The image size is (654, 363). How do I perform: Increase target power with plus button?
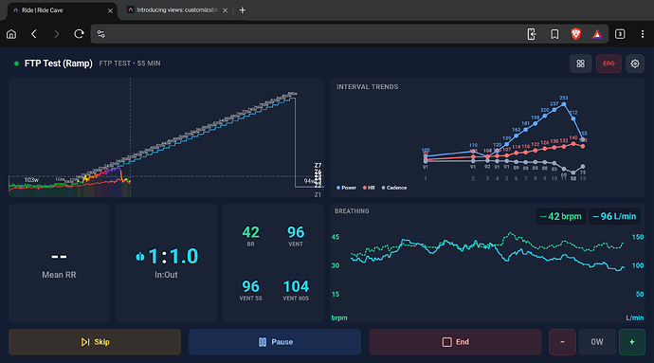[x=632, y=342]
